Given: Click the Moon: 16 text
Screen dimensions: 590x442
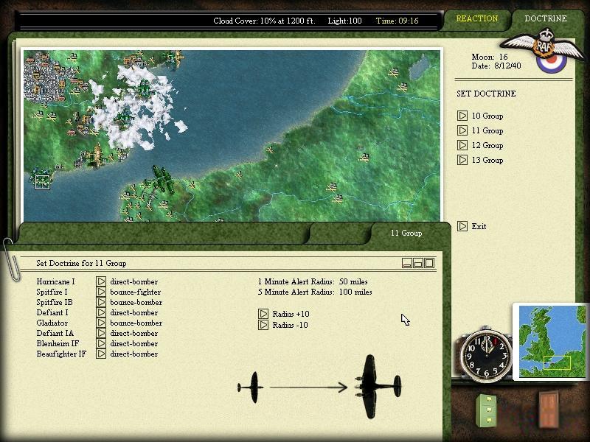Looking at the screenshot, I should (490, 57).
